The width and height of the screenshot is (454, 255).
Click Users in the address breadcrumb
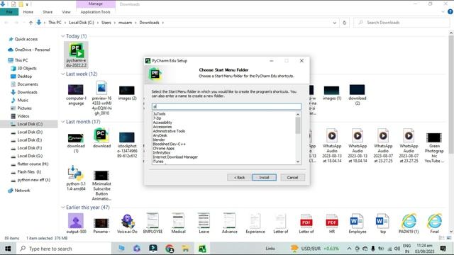(106, 23)
